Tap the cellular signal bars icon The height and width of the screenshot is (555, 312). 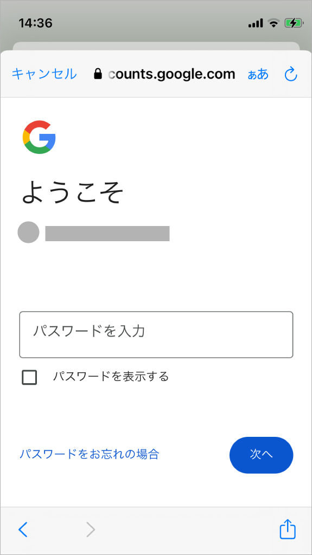pyautogui.click(x=256, y=23)
